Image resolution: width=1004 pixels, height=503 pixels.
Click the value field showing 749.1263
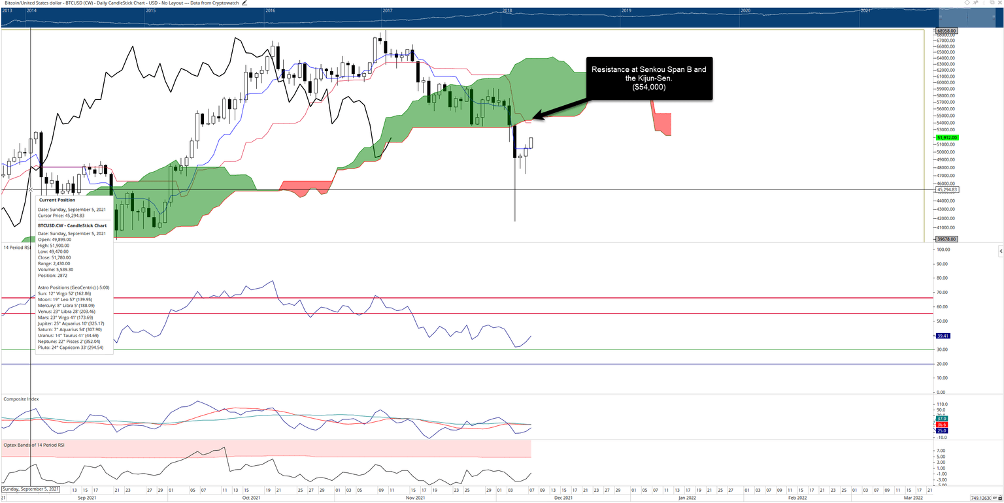point(980,498)
